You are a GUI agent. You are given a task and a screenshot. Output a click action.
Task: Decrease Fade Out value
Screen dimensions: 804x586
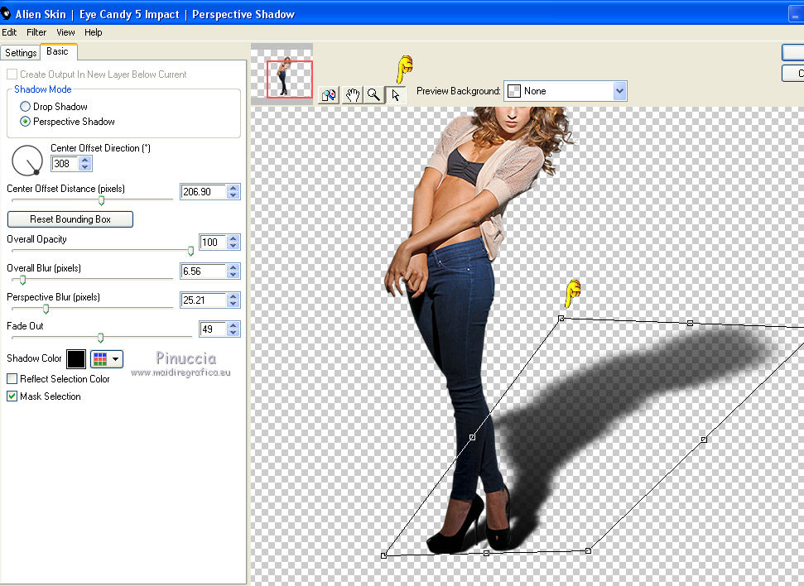pyautogui.click(x=233, y=333)
